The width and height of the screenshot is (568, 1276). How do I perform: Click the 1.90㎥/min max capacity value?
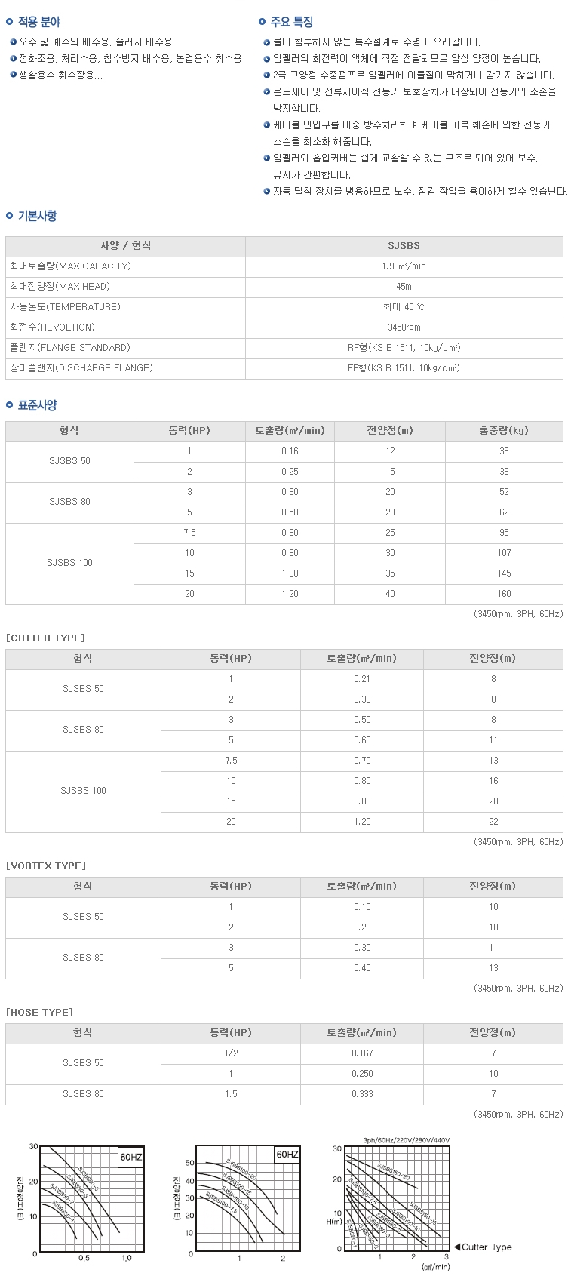click(x=404, y=266)
